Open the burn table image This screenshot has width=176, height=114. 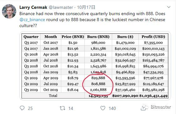click(x=95, y=66)
